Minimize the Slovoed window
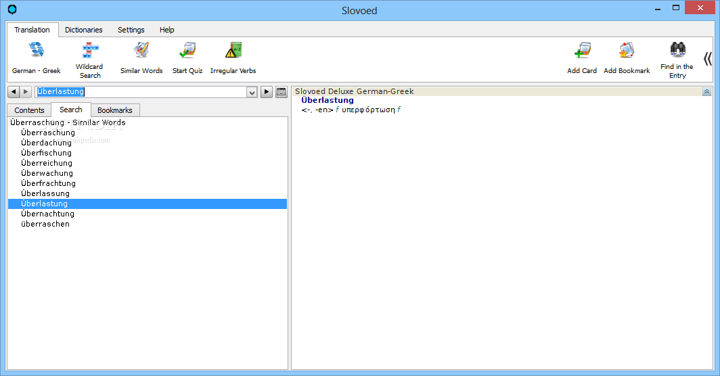Screen dimensions: 720x376 tap(658, 8)
